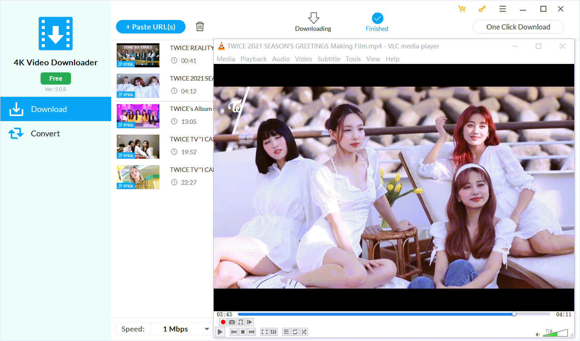Click the key registration icon
580x341 pixels.
[x=482, y=9]
